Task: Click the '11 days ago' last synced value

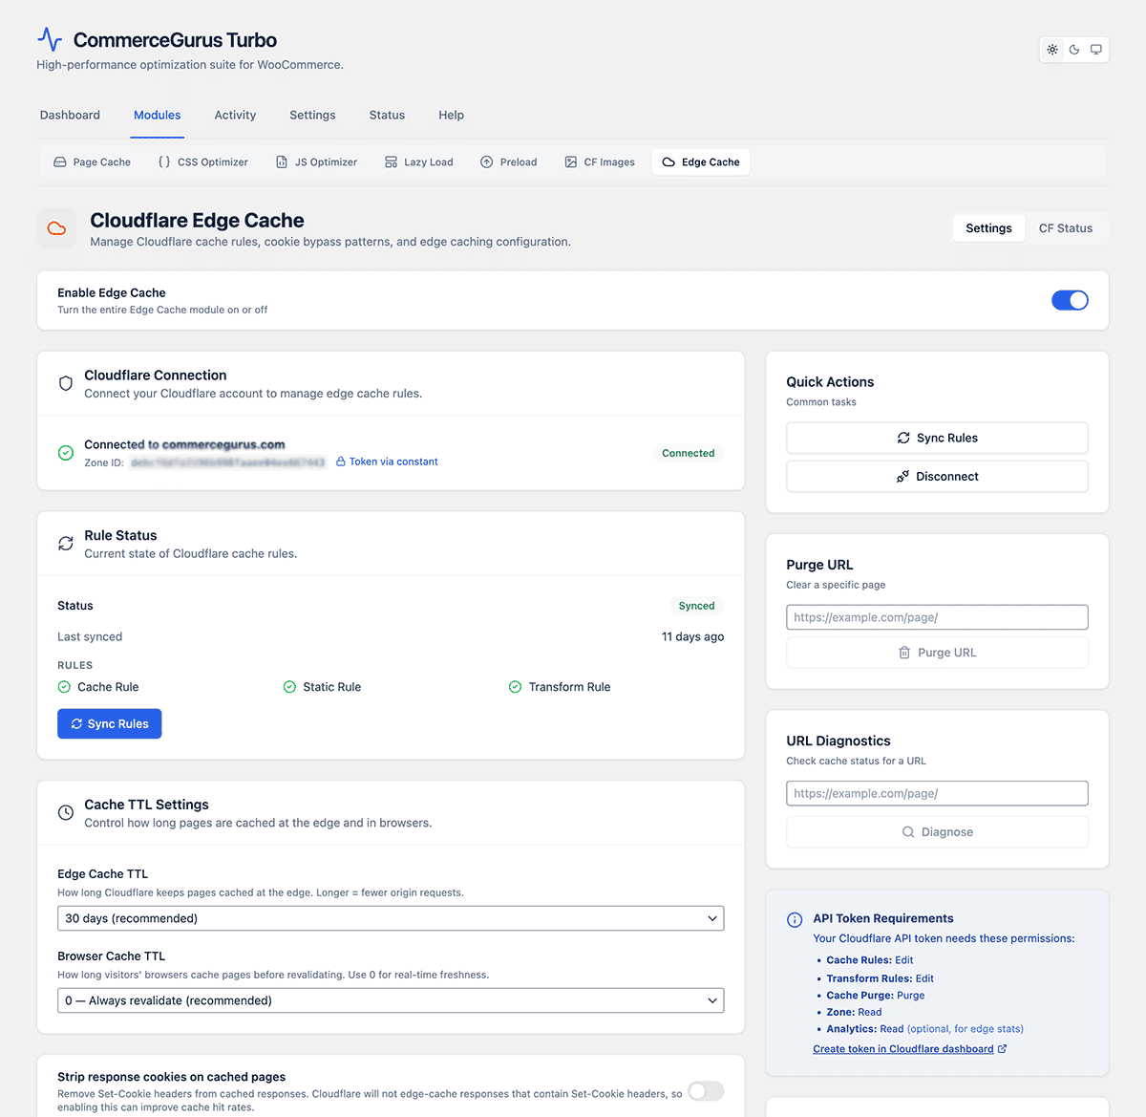Action: 692,636
